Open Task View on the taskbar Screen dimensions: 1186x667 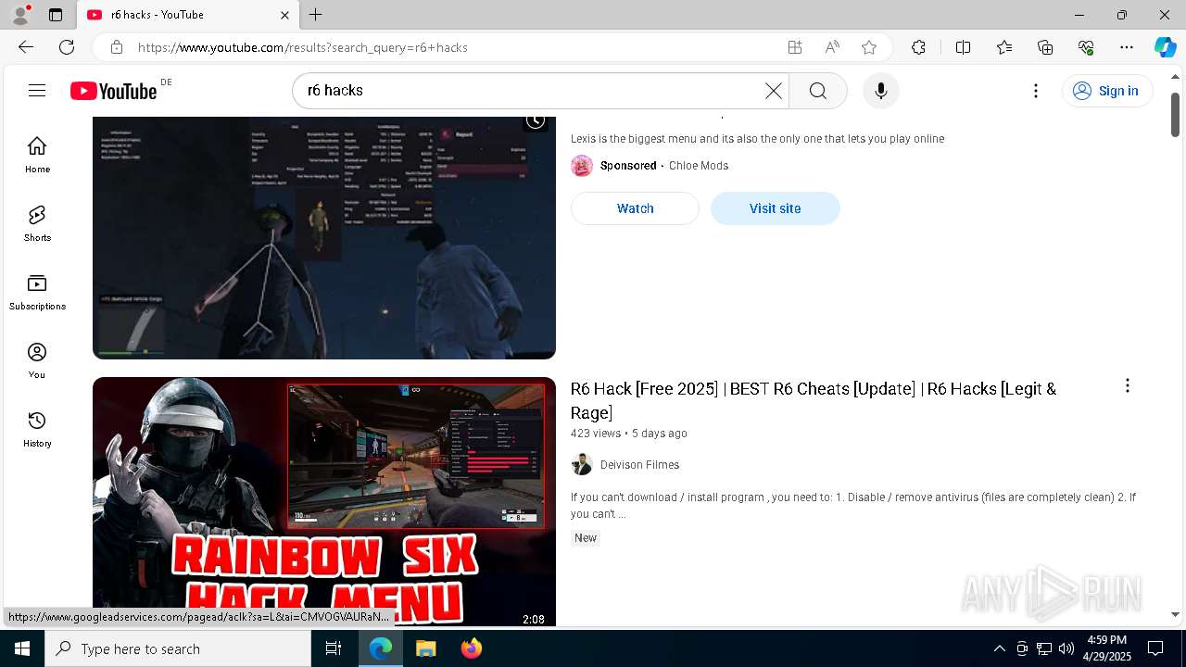click(334, 648)
